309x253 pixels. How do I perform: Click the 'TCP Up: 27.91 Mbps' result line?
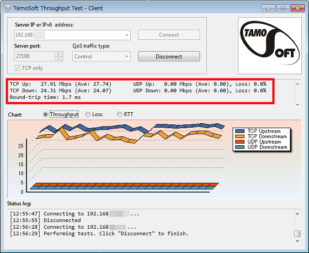click(61, 84)
